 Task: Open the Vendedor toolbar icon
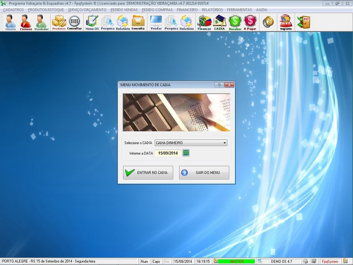[41, 22]
